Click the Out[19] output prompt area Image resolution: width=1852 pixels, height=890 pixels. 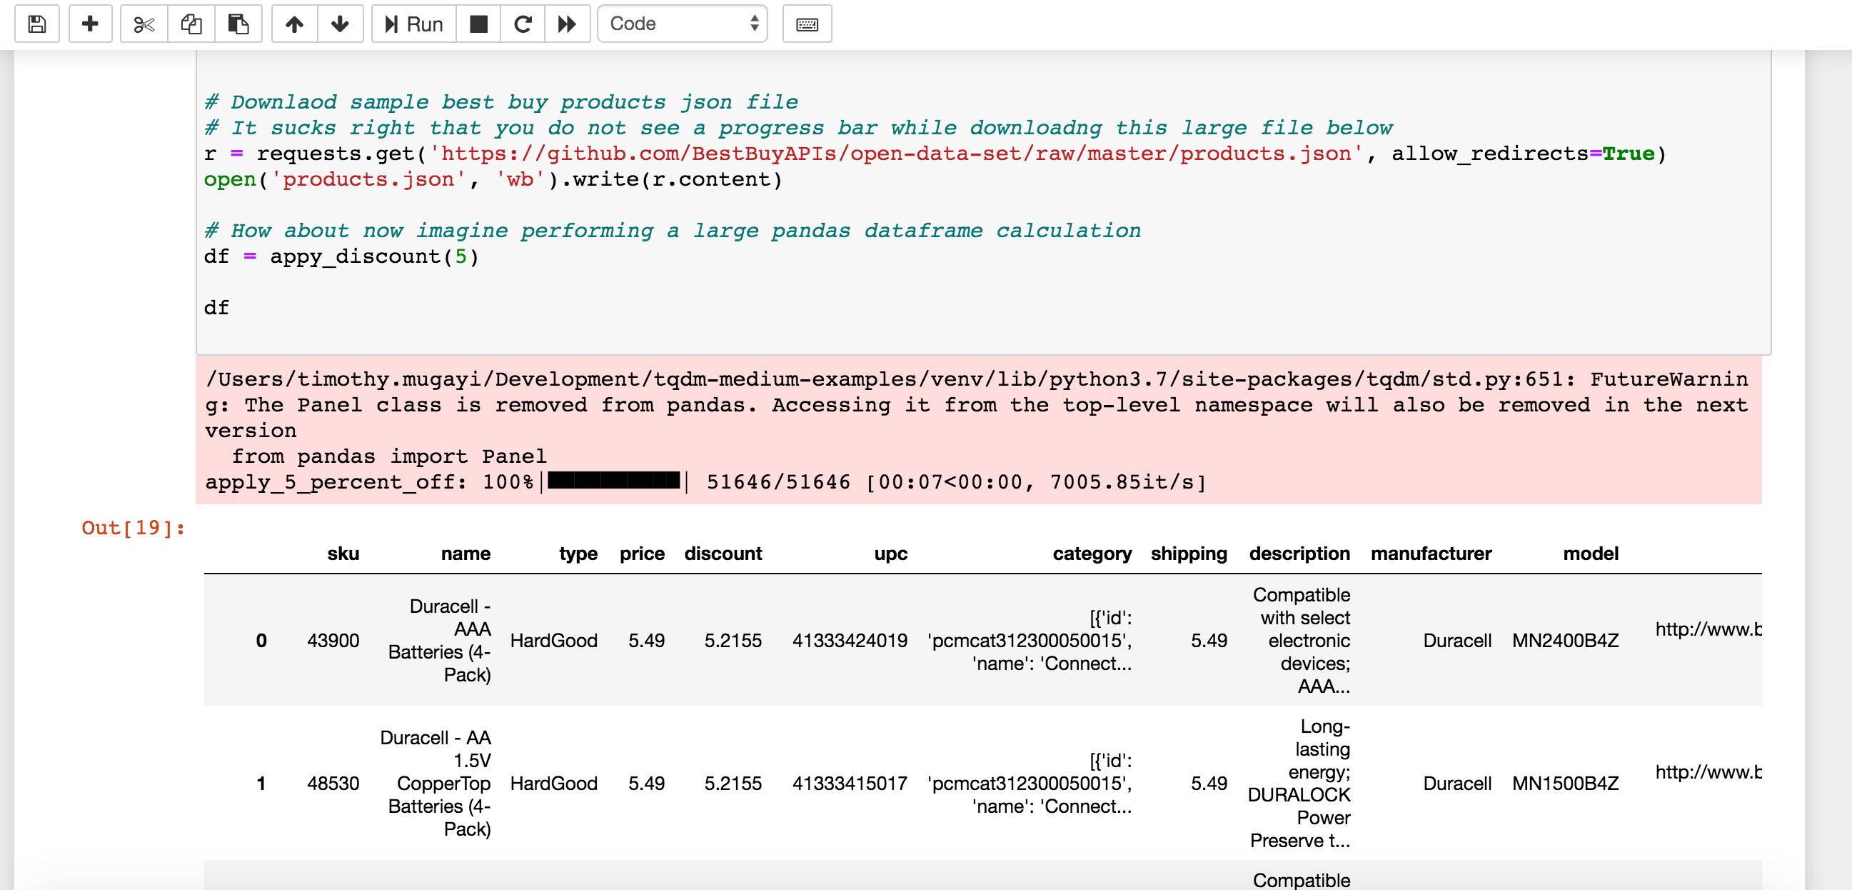pyautogui.click(x=133, y=528)
